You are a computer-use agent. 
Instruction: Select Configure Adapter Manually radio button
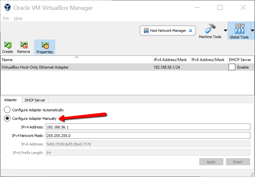pos(7,118)
